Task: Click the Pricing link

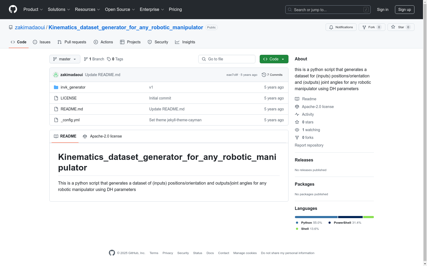Action: click(175, 10)
